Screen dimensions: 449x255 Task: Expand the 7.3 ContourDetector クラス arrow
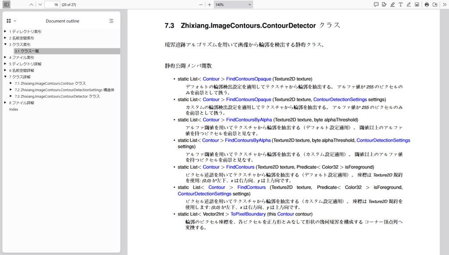pyautogui.click(x=11, y=96)
